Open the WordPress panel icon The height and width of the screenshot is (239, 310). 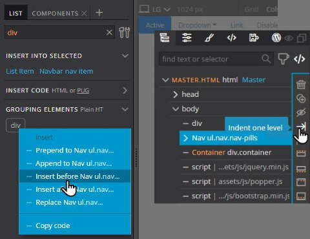[276, 38]
